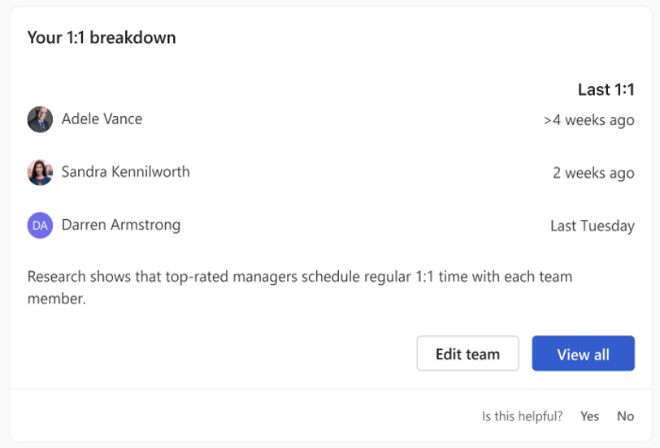
Task: Open Adele Vance's name entry
Action: point(102,119)
